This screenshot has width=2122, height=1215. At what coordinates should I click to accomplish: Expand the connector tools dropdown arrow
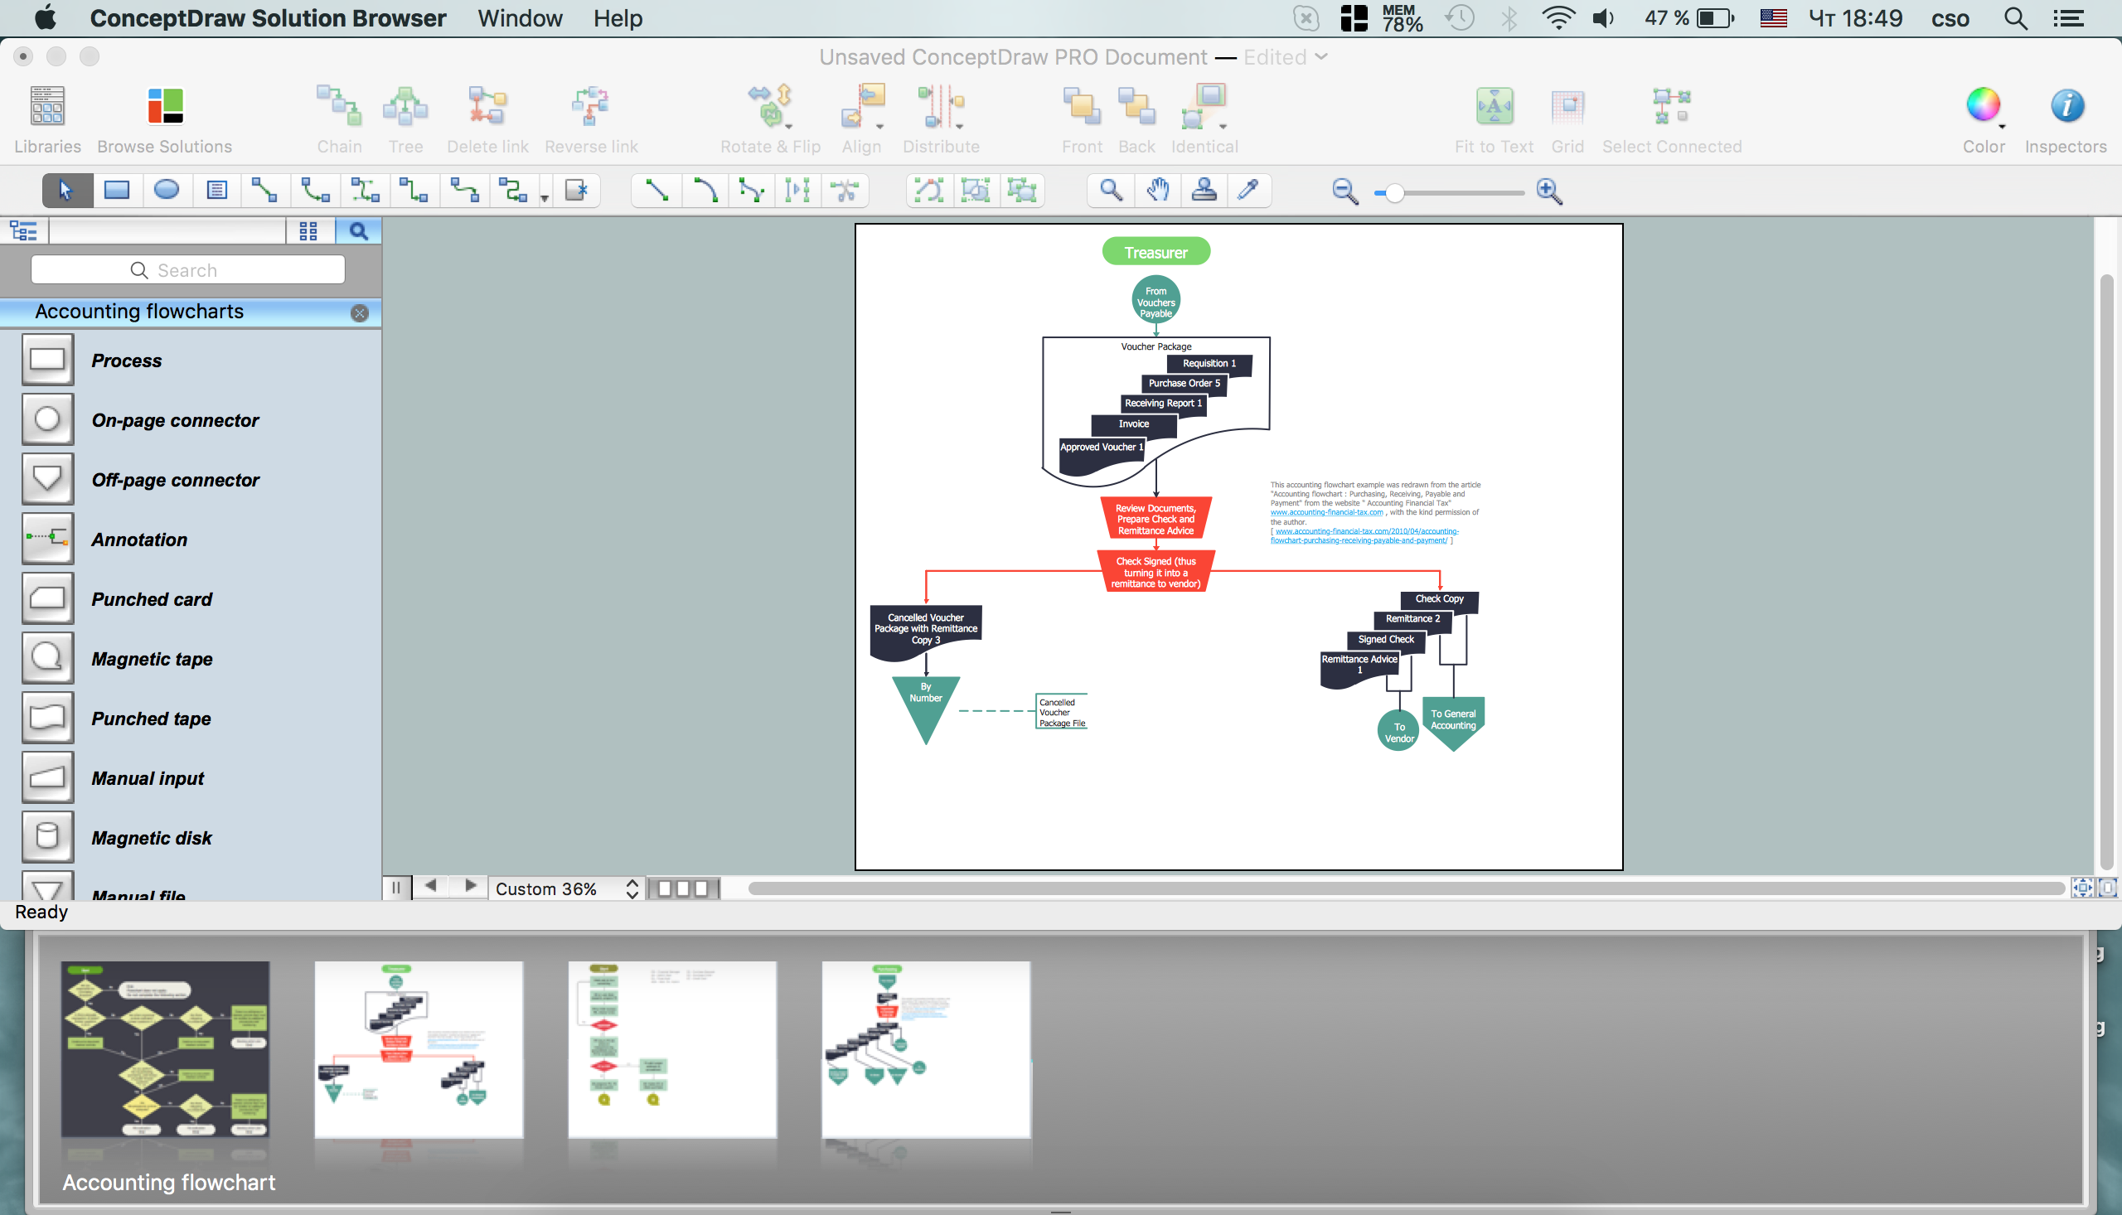545,199
